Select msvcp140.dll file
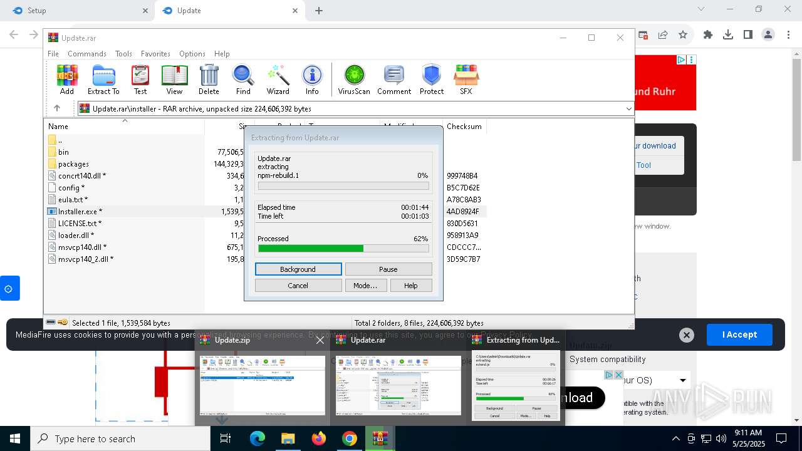The width and height of the screenshot is (802, 451). coord(82,247)
